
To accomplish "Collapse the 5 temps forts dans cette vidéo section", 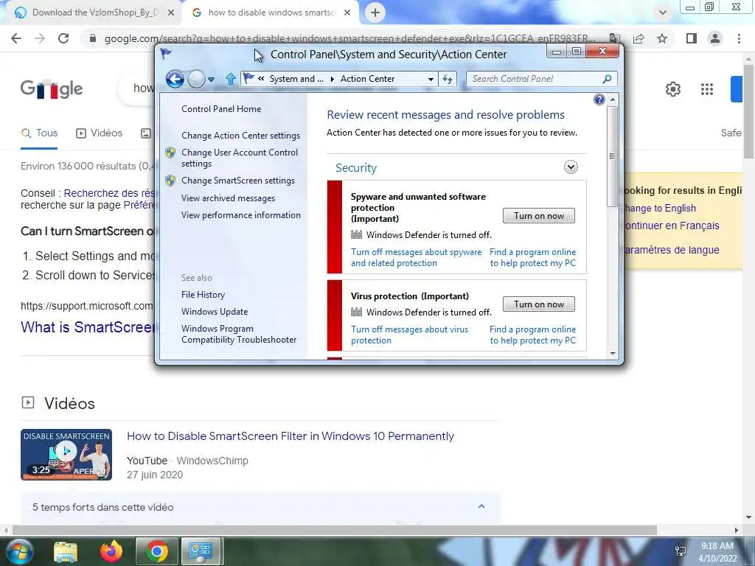I will 481,507.
